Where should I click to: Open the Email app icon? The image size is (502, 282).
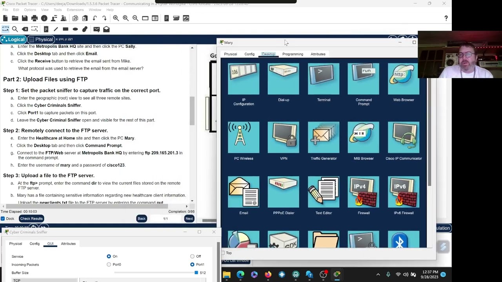(244, 192)
